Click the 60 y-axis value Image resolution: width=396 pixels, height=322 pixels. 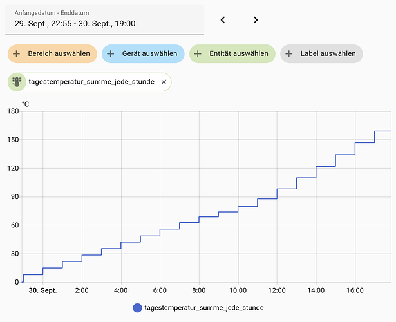coord(15,225)
